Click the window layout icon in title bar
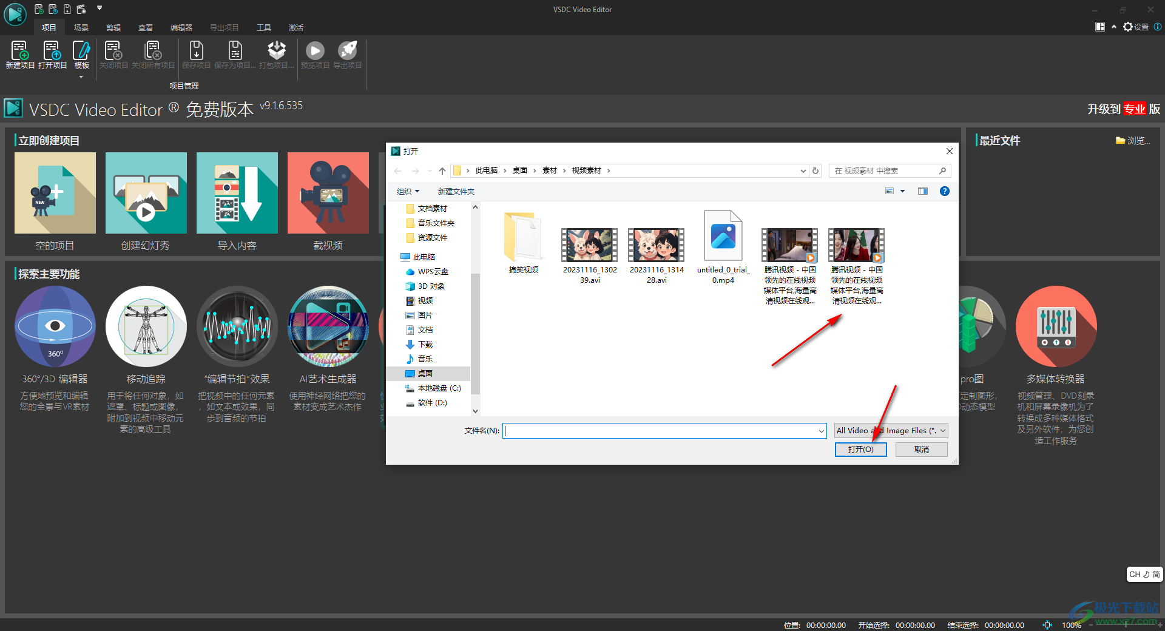 (x=1100, y=27)
